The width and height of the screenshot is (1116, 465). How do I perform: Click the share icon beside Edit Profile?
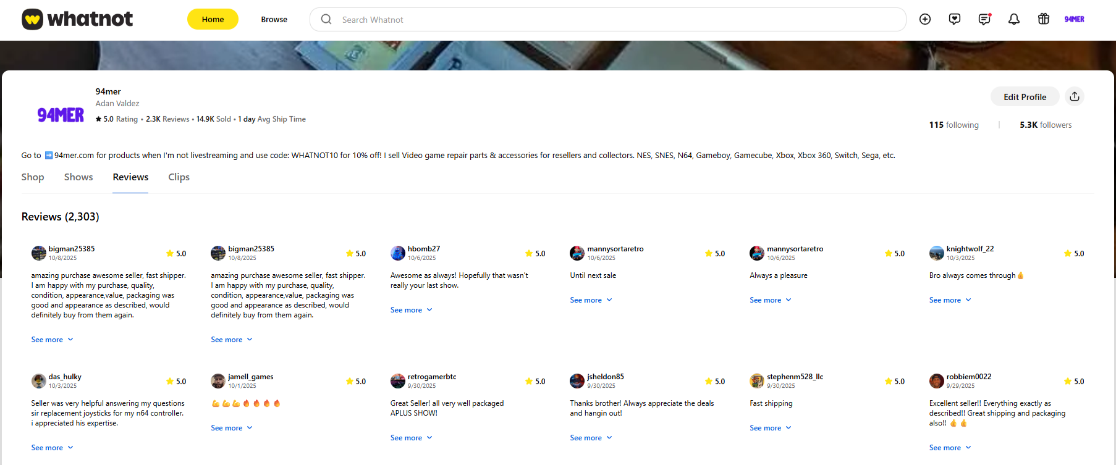pyautogui.click(x=1075, y=96)
